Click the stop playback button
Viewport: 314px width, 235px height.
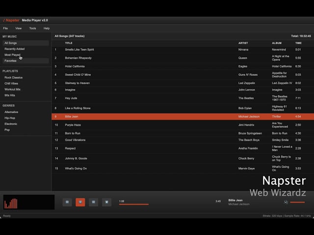point(106,202)
